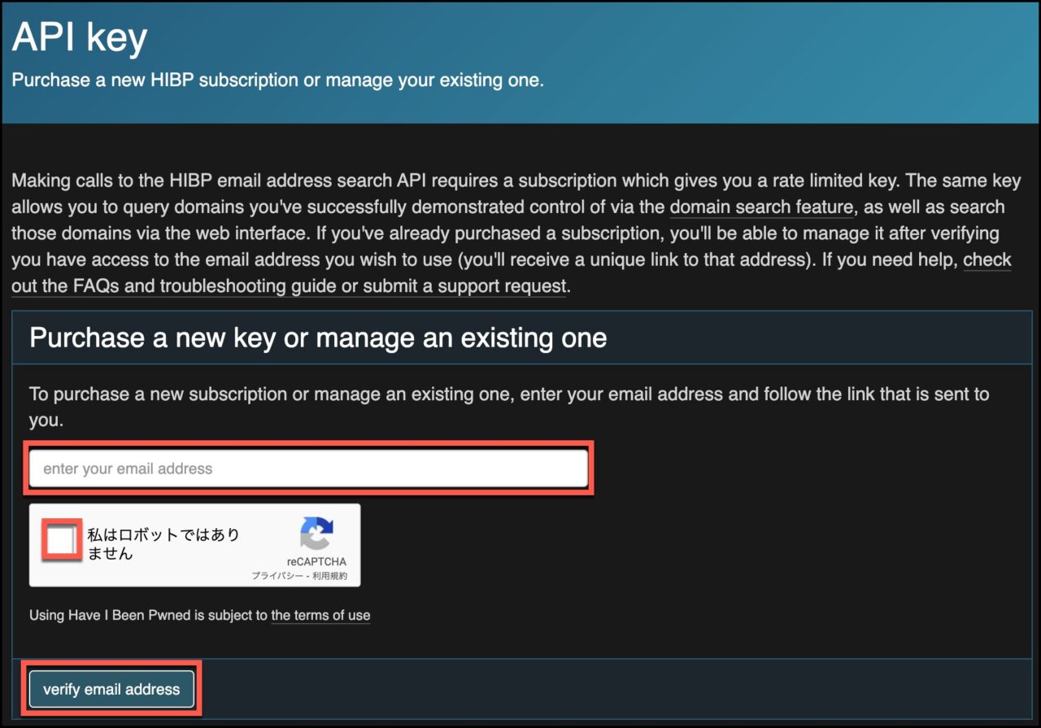Select the "API key" page heading
Viewport: 1041px width, 728px height.
(77, 36)
